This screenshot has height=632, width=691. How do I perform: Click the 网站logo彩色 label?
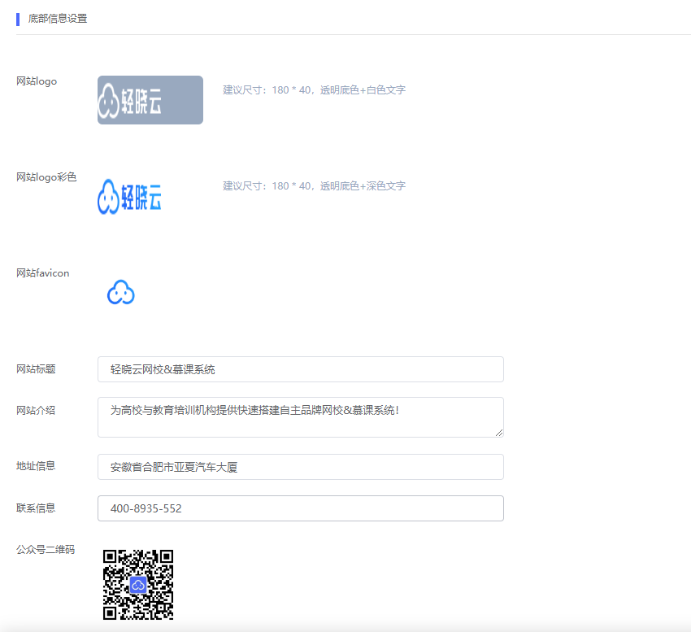point(46,177)
